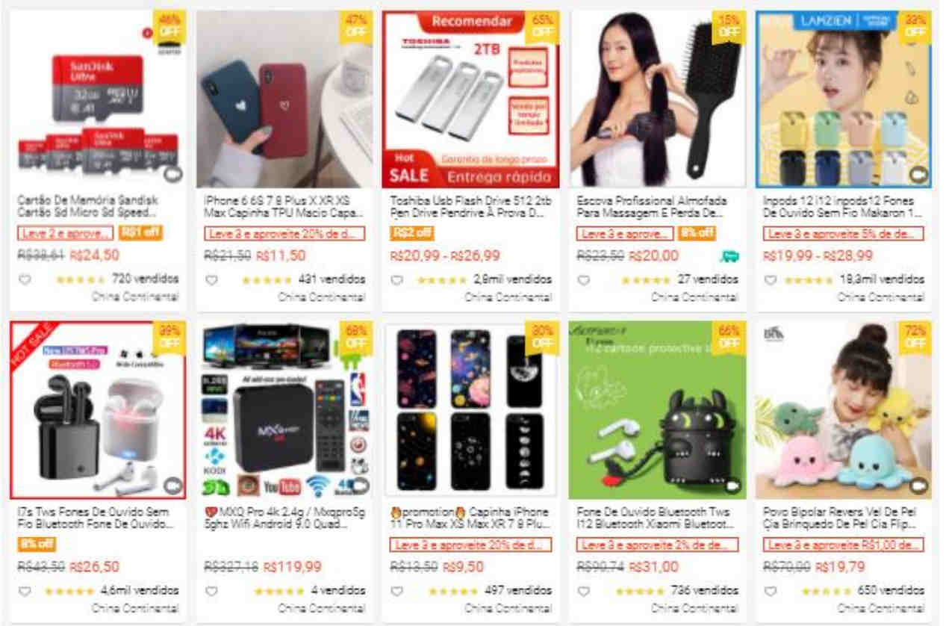Open the MXQ Pro TV box thumbnail
The image size is (946, 626).
click(x=284, y=410)
